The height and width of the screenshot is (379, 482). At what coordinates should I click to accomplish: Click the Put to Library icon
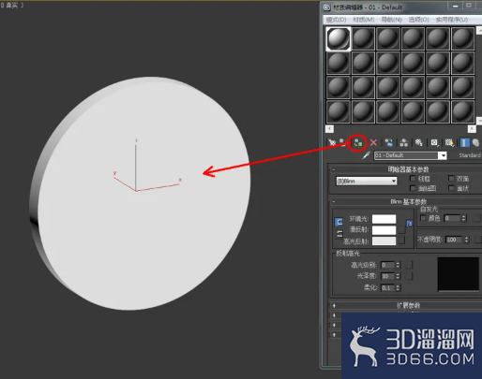pos(419,143)
